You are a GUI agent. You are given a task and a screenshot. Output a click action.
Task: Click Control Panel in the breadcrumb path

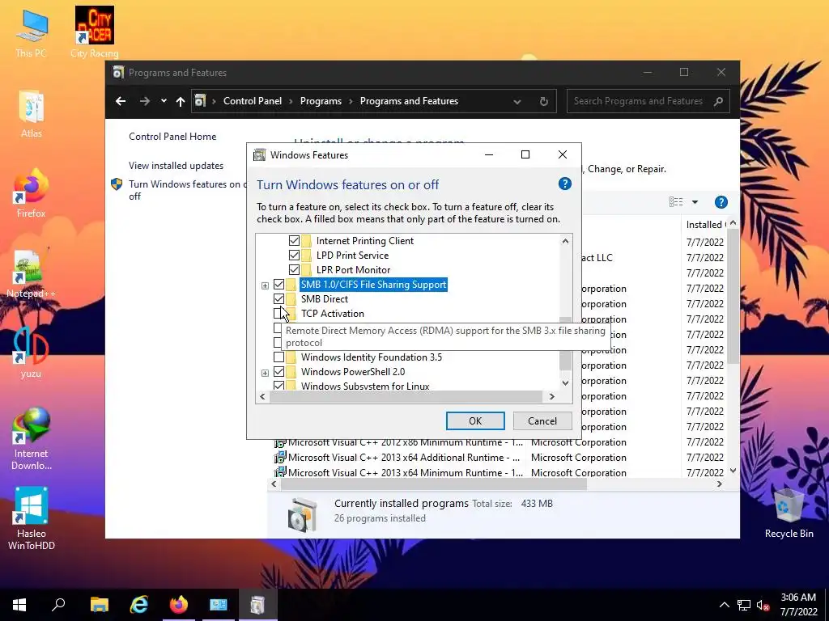tap(253, 101)
